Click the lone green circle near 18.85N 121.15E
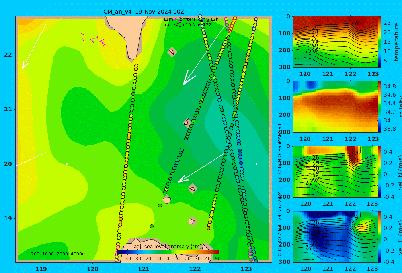 [152, 226]
